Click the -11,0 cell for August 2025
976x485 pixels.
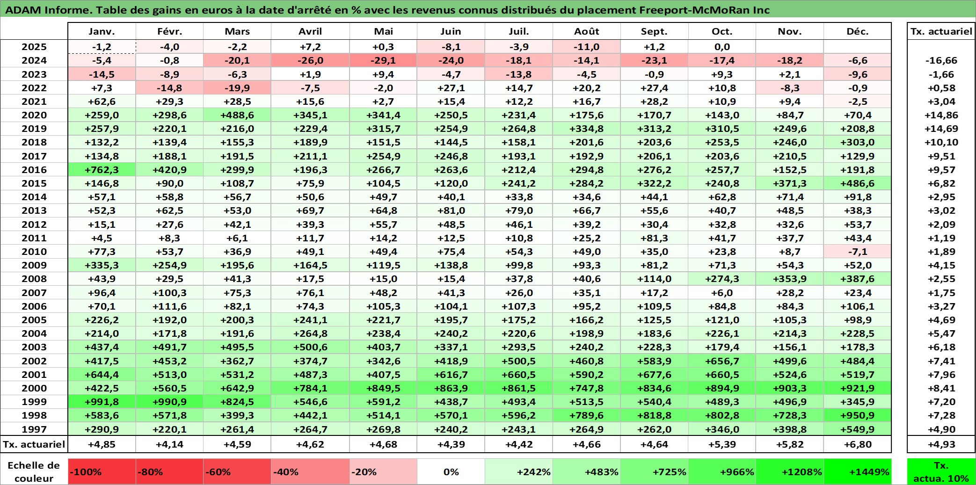(587, 47)
